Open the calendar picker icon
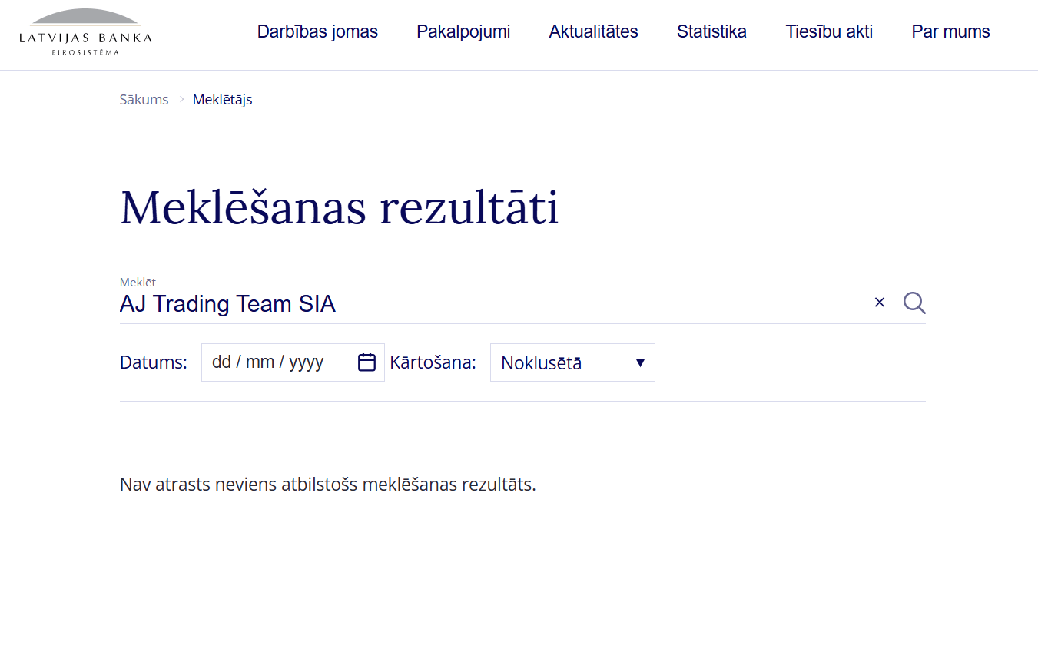The height and width of the screenshot is (645, 1038). (x=367, y=362)
